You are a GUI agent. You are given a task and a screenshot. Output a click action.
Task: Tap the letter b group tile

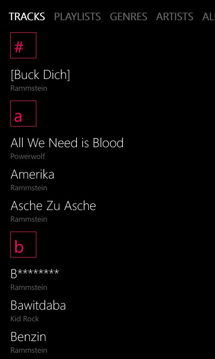pos(23,245)
